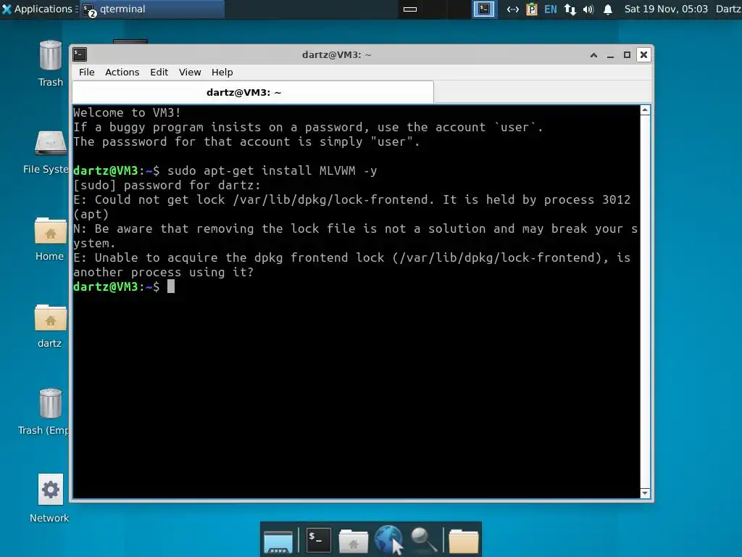Switch keyboard layout via EN indicator
The height and width of the screenshot is (557, 742).
(x=551, y=9)
